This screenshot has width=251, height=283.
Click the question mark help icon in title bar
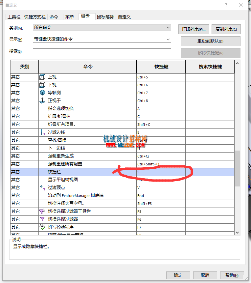(x=226, y=5)
